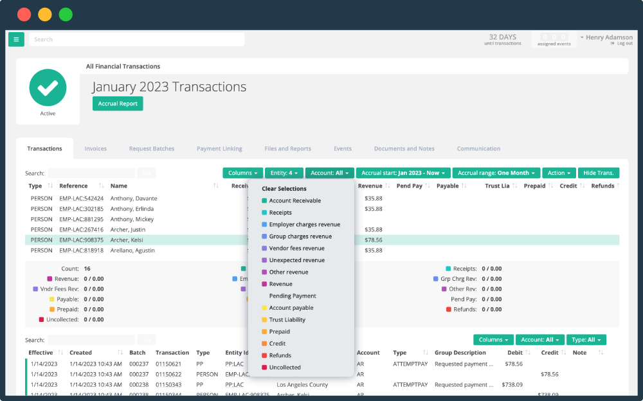
Task: Sort by the Revenue column arrows
Action: click(x=388, y=186)
